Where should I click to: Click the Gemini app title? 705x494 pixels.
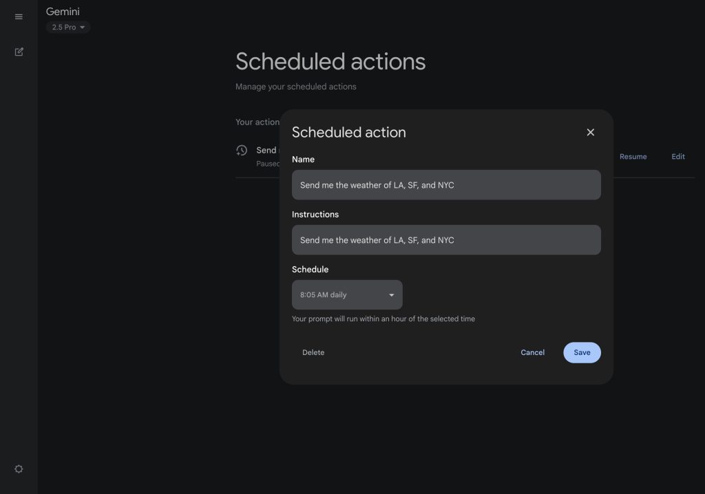click(63, 11)
